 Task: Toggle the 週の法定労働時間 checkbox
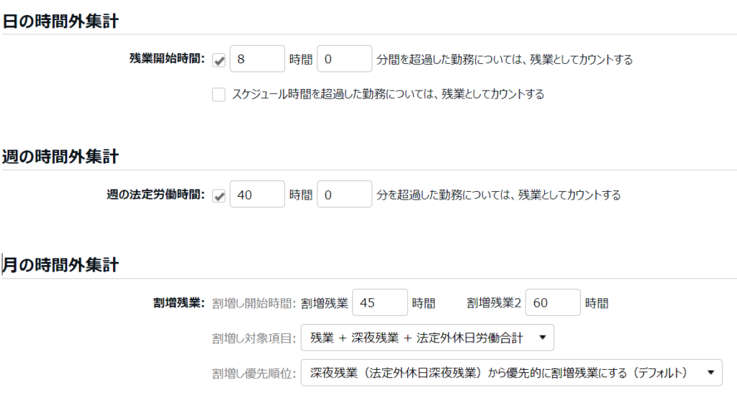coord(219,195)
